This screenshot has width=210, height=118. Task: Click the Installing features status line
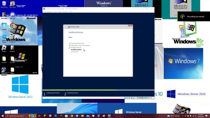pos(76,48)
